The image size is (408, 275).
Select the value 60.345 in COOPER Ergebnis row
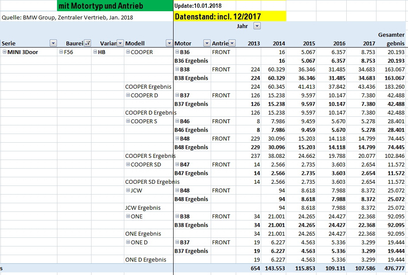[276, 86]
